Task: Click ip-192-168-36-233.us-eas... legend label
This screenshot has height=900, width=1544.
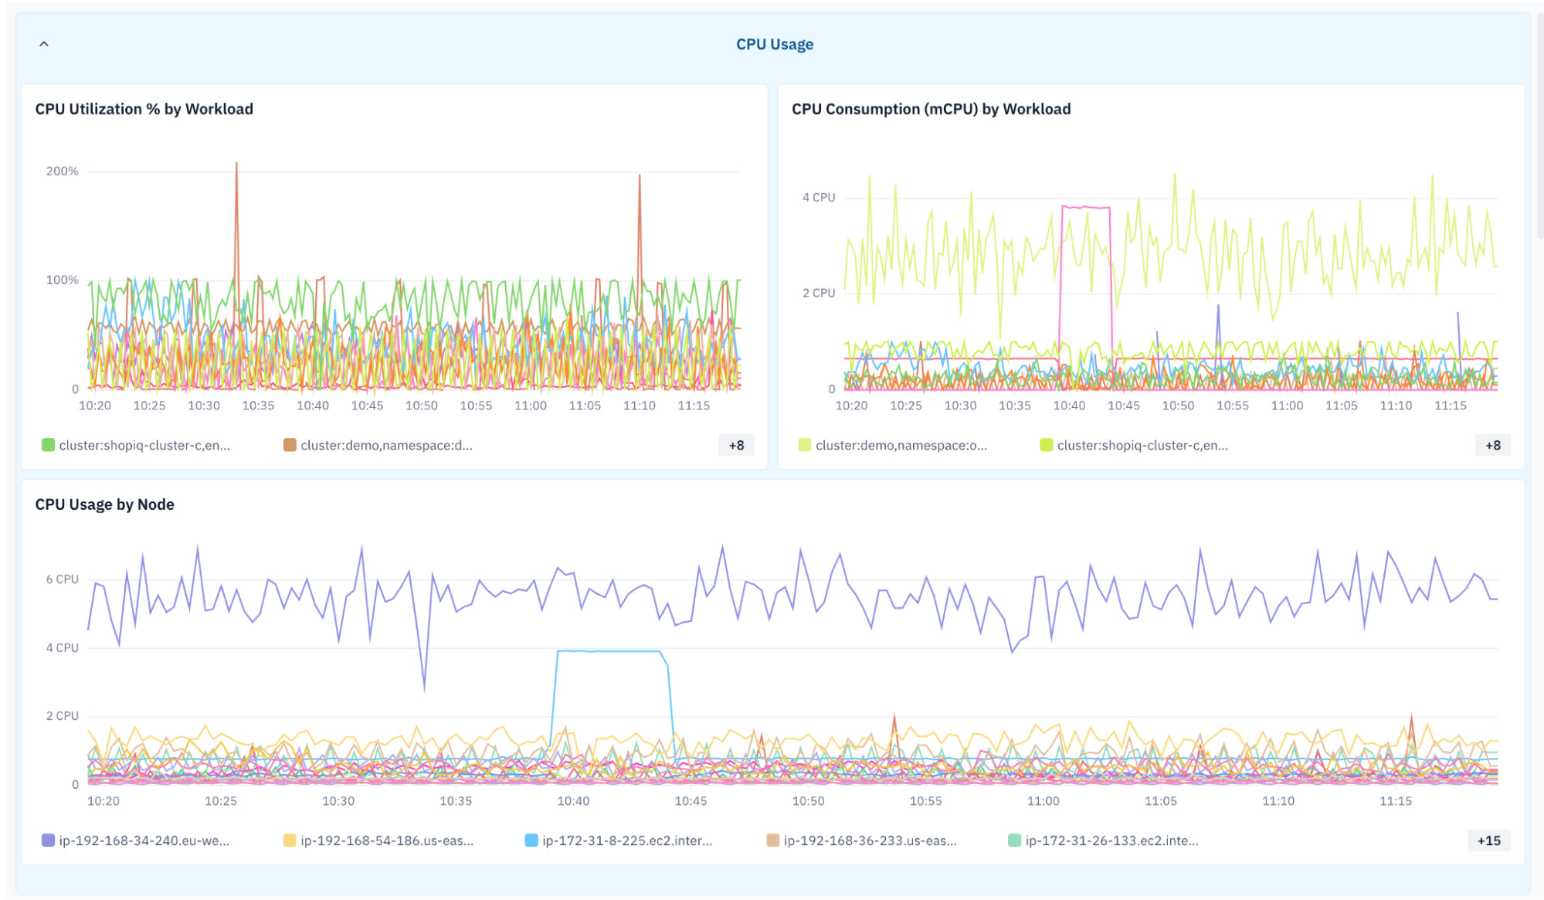Action: (x=870, y=841)
